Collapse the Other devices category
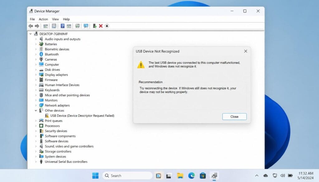The width and height of the screenshot is (319, 182). coord(36,110)
